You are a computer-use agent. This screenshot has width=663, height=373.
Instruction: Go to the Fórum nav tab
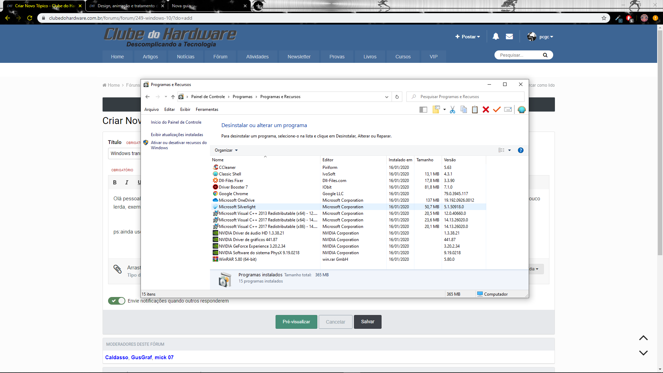220,57
